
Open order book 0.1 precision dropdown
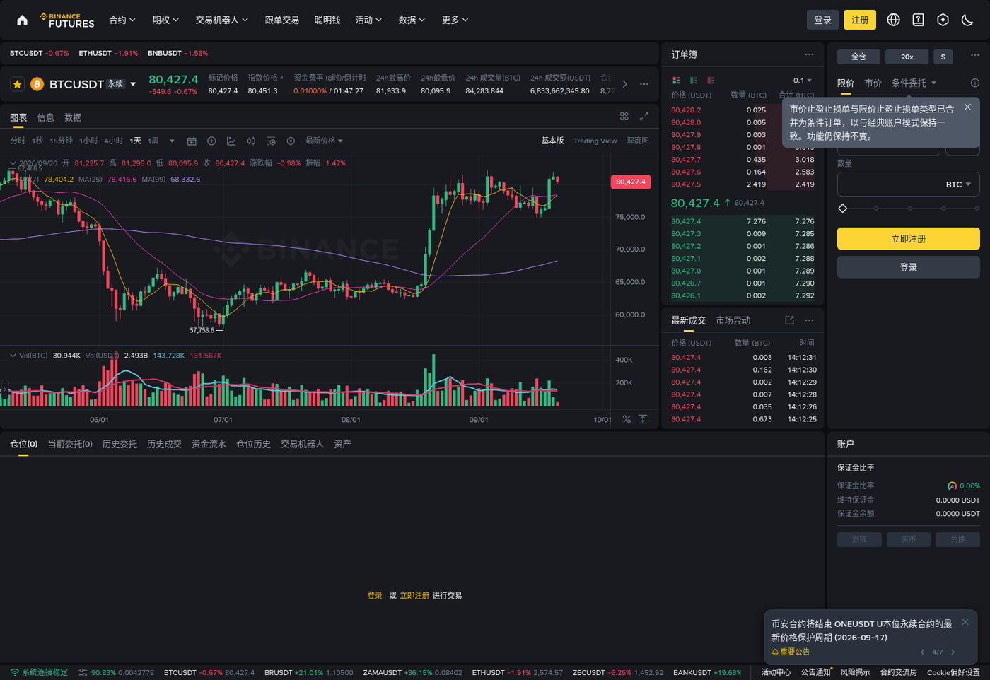(x=803, y=81)
